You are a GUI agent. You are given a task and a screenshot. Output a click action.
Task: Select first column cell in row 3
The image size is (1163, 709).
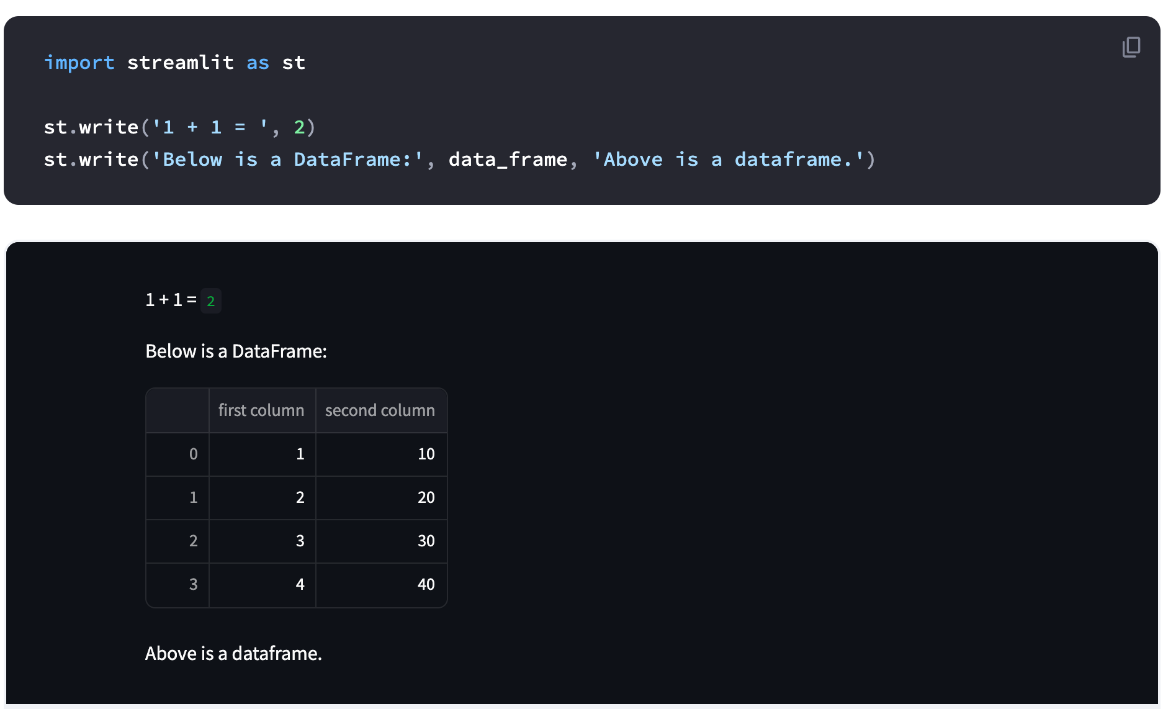point(262,585)
